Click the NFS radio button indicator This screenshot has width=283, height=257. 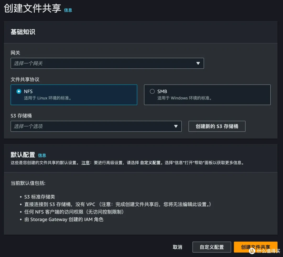pyautogui.click(x=18, y=91)
